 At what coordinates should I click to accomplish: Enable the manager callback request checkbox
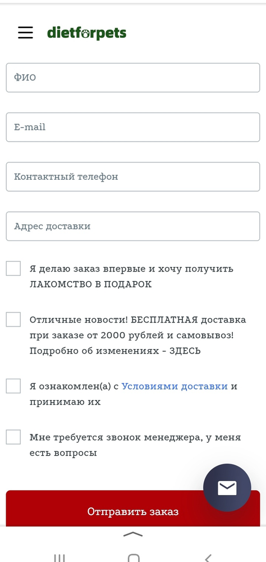click(13, 437)
